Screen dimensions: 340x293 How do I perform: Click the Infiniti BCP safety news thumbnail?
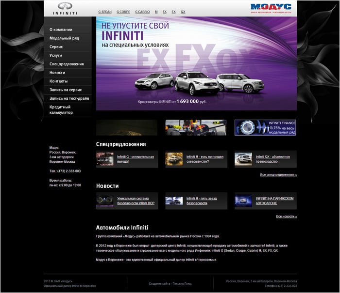[105, 200]
